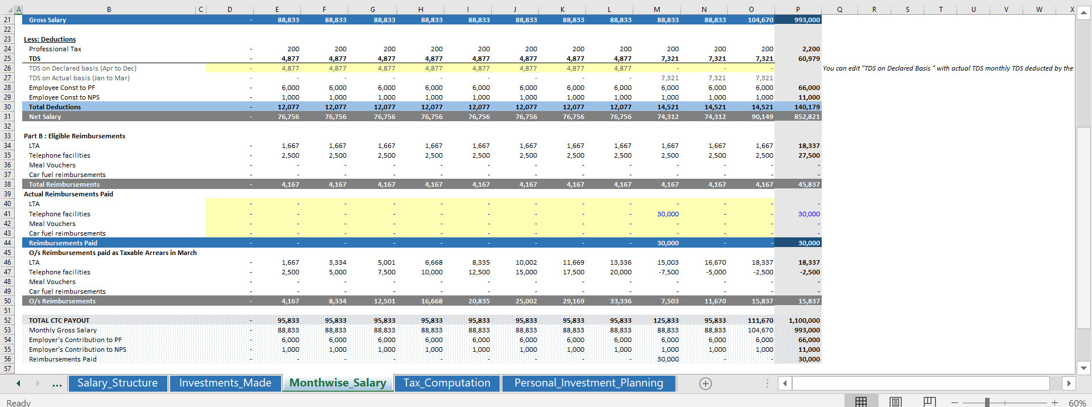
Task: Click "Employer's Contribution to PF" label
Action: [x=75, y=340]
